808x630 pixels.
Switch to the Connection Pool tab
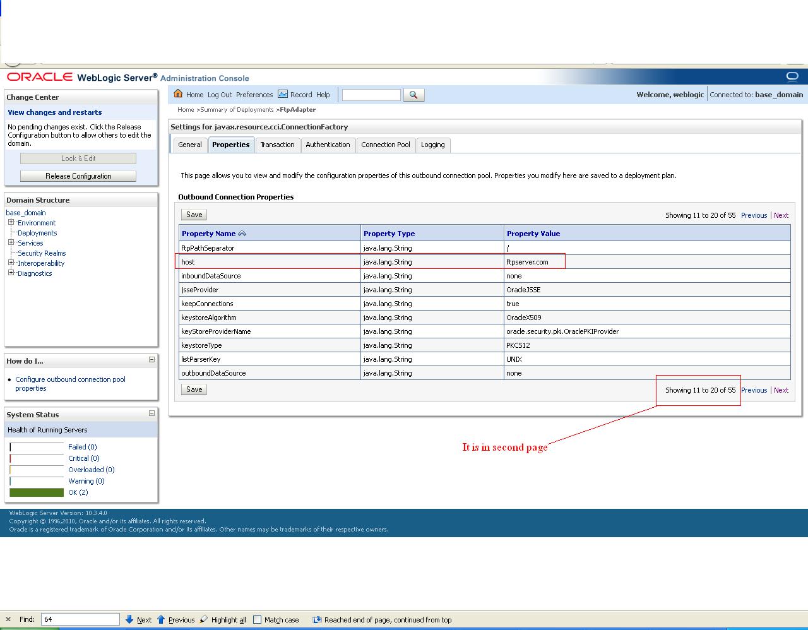pyautogui.click(x=386, y=145)
